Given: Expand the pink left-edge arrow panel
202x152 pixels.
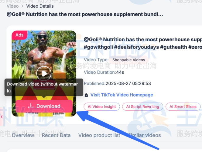Looking at the screenshot, I should pyautogui.click(x=2, y=117).
